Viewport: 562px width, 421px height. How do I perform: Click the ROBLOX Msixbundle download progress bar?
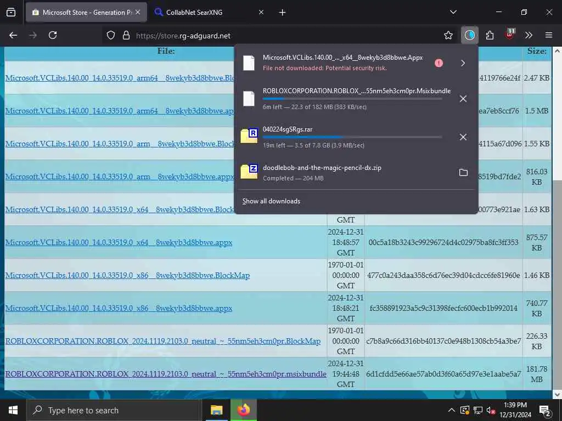coord(352,99)
